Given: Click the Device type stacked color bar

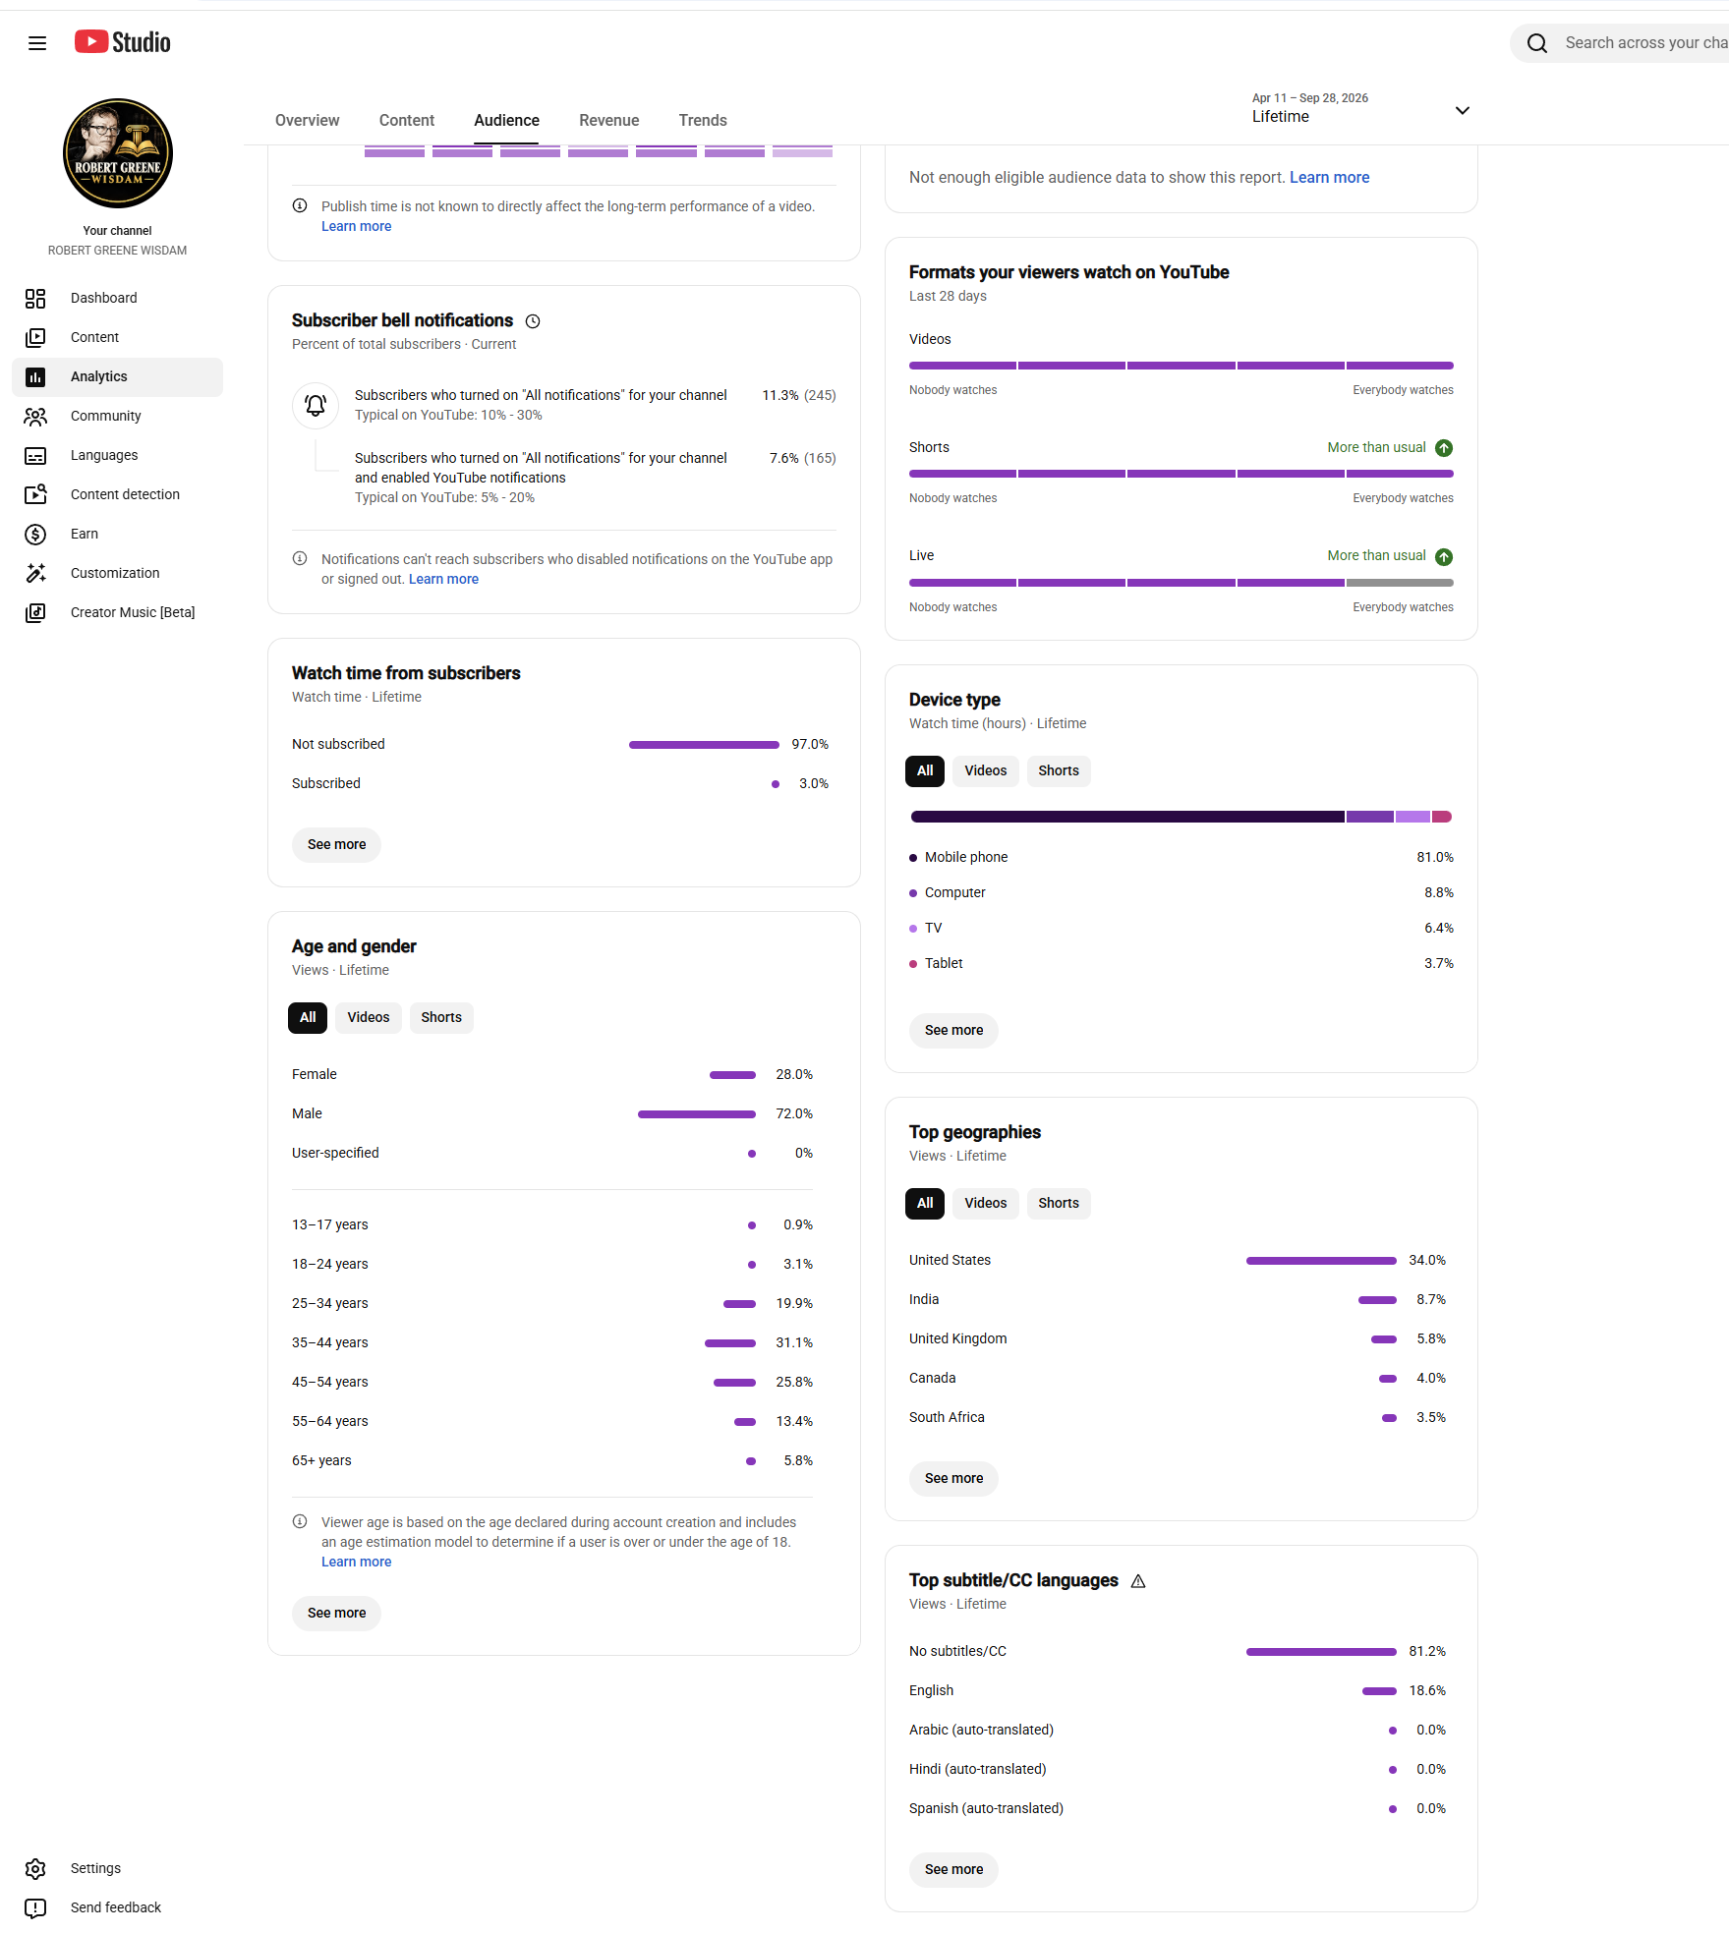Looking at the screenshot, I should [1181, 817].
